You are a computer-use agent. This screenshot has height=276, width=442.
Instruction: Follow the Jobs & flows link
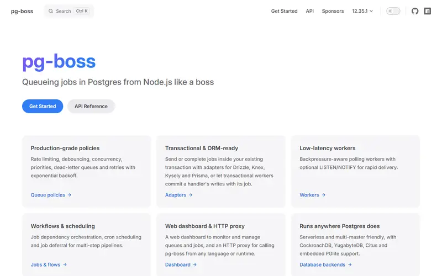pos(49,265)
